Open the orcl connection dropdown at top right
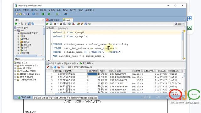The width and height of the screenshot is (201, 113). (x=179, y=24)
